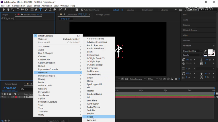Uncheck the Auto-Open Panels checkbox
This screenshot has height=122, width=218.
coord(82,10)
